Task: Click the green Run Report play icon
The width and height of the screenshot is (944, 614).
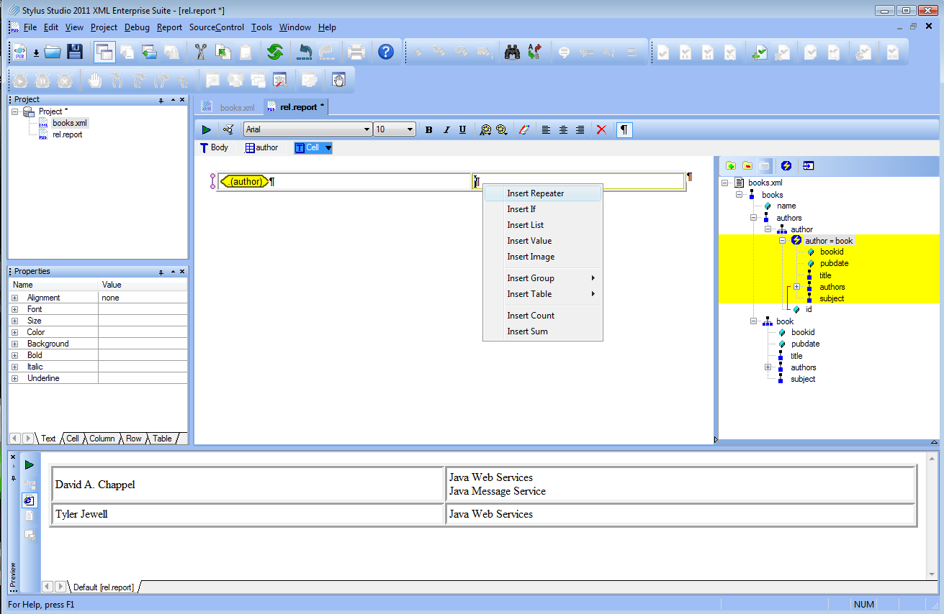Action: click(x=207, y=129)
